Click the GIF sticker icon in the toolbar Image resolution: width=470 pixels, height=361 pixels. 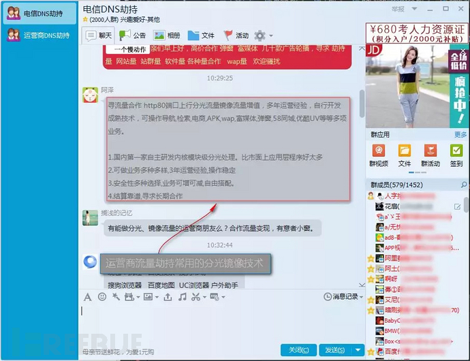(129, 297)
